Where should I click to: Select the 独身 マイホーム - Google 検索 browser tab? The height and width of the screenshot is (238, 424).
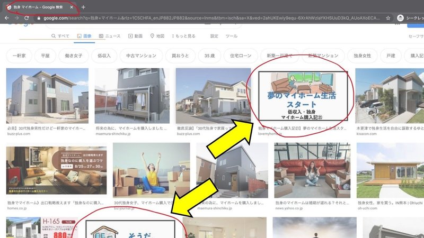pos(40,7)
